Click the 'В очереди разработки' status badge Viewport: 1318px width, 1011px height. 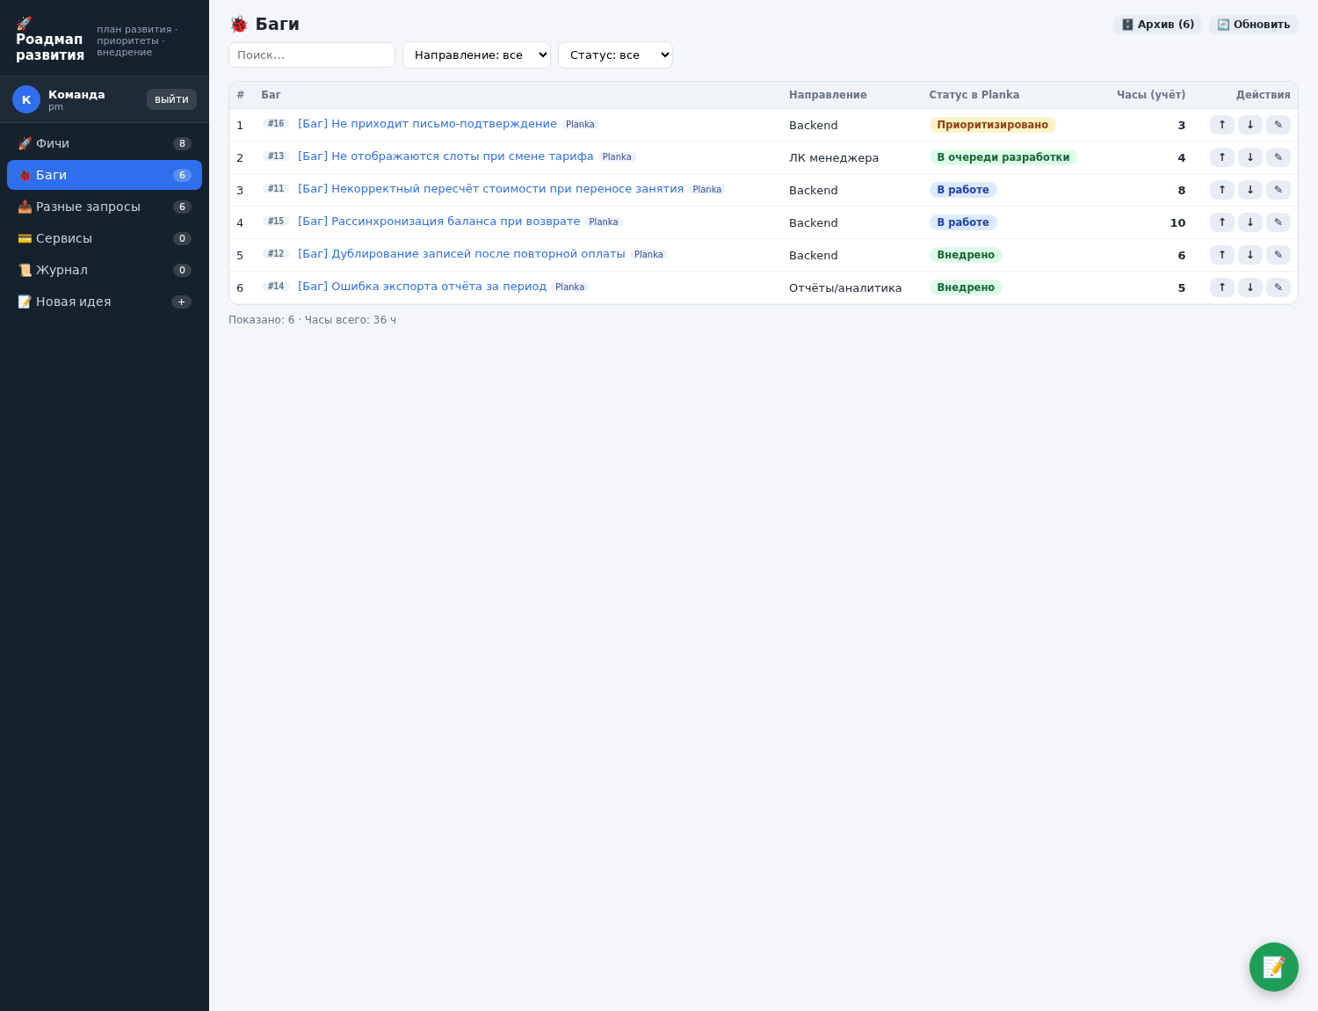pos(1003,157)
